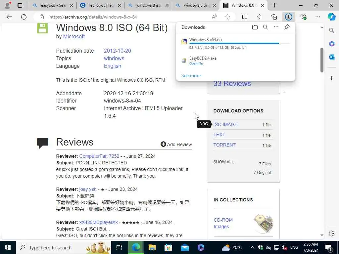Go back to the previous page
Image resolution: width=339 pixels, height=254 pixels.
[9, 17]
